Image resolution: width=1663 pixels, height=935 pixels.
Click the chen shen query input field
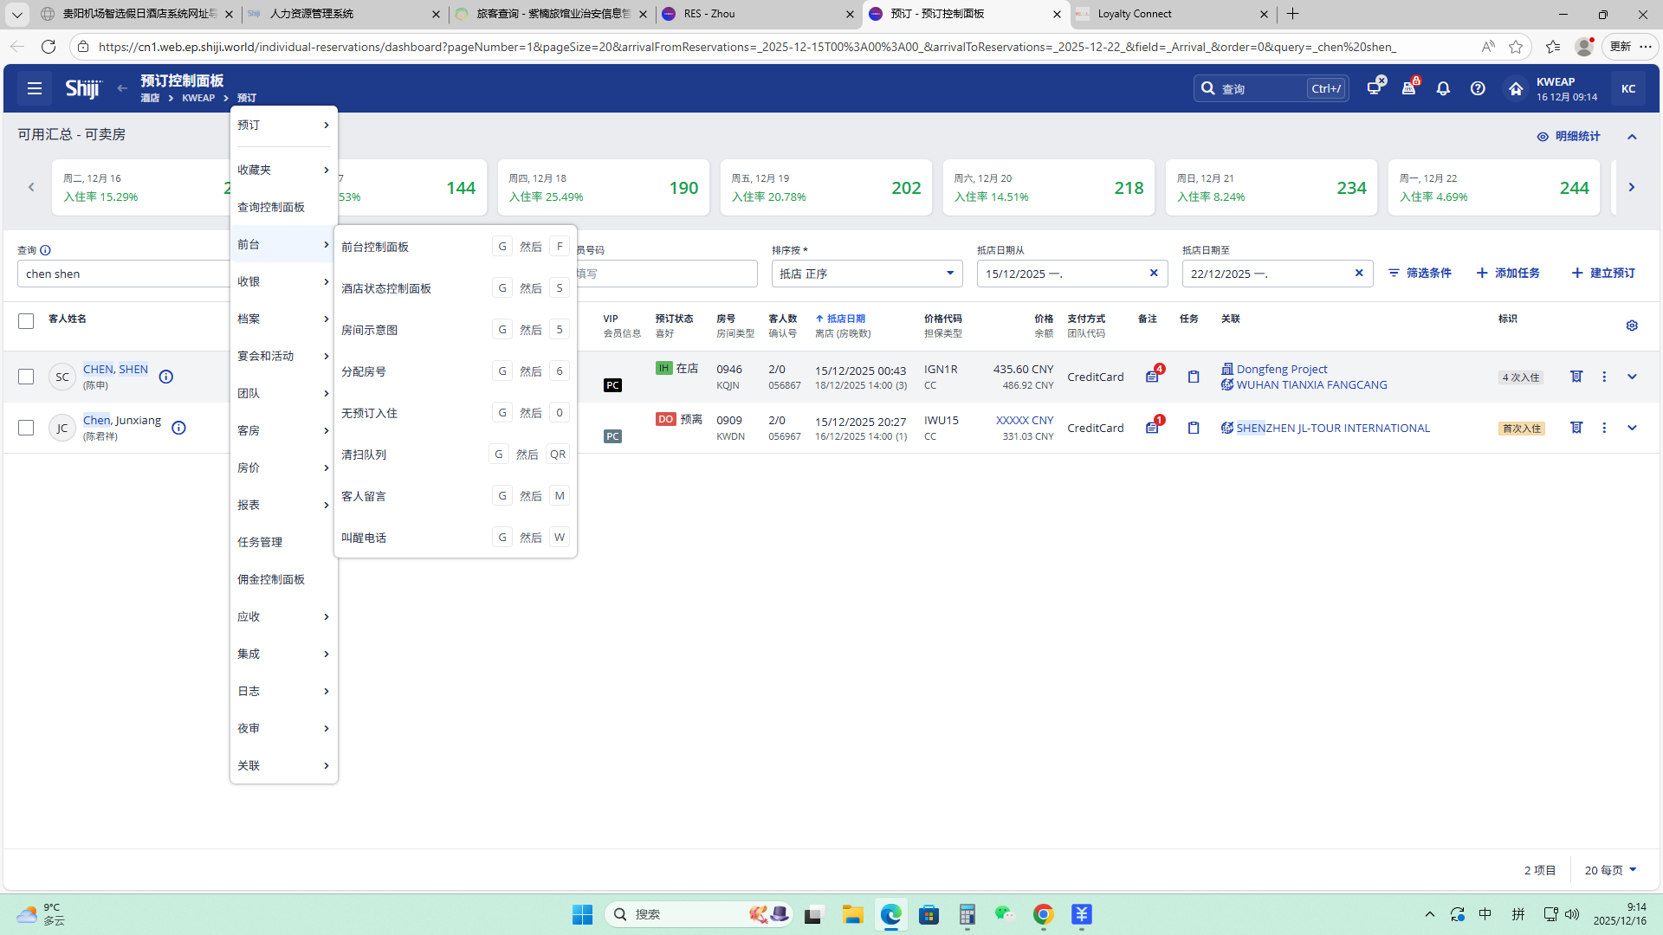(121, 274)
